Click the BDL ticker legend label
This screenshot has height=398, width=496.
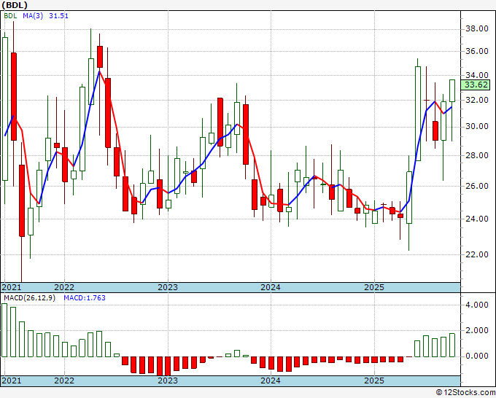tap(10, 16)
